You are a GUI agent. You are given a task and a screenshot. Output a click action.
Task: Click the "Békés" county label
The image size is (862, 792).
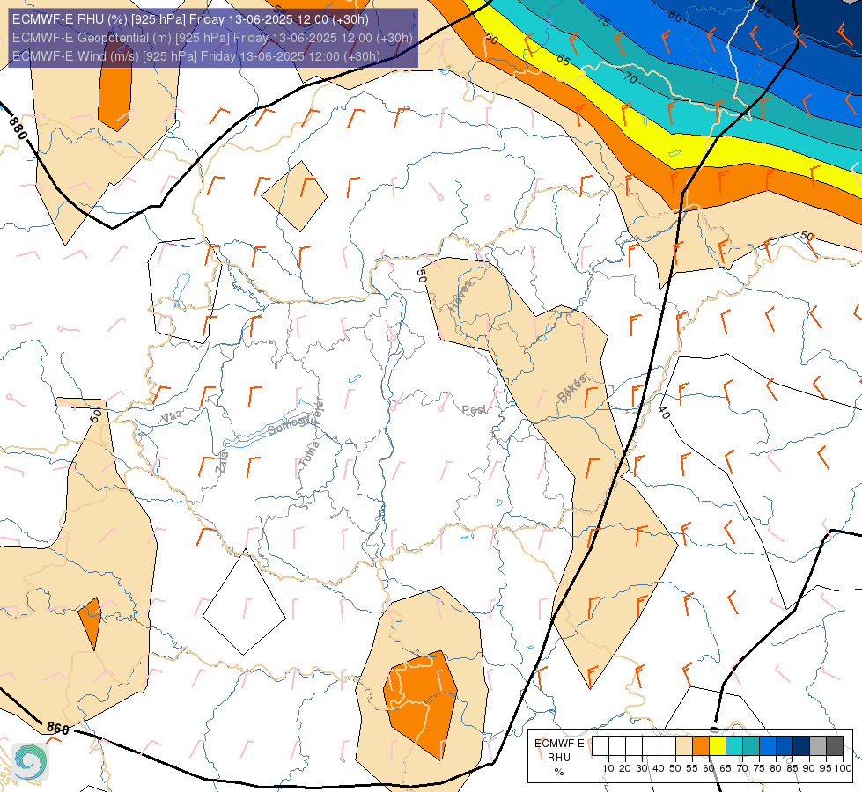[572, 389]
